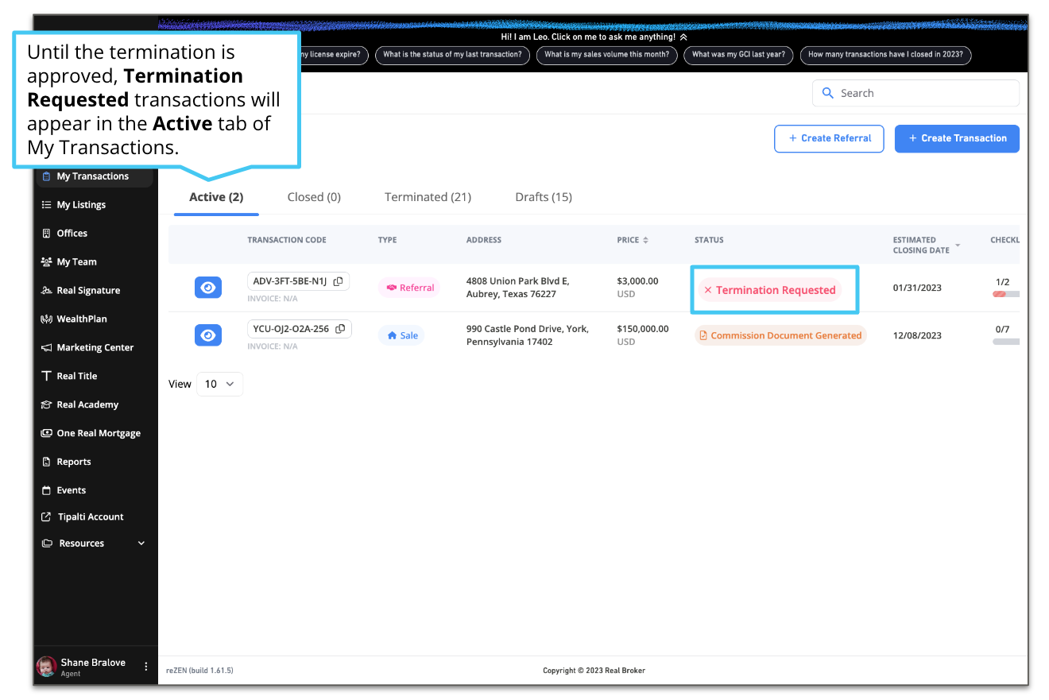Switch to the Terminated tab
This screenshot has width=1049, height=700.
point(427,196)
